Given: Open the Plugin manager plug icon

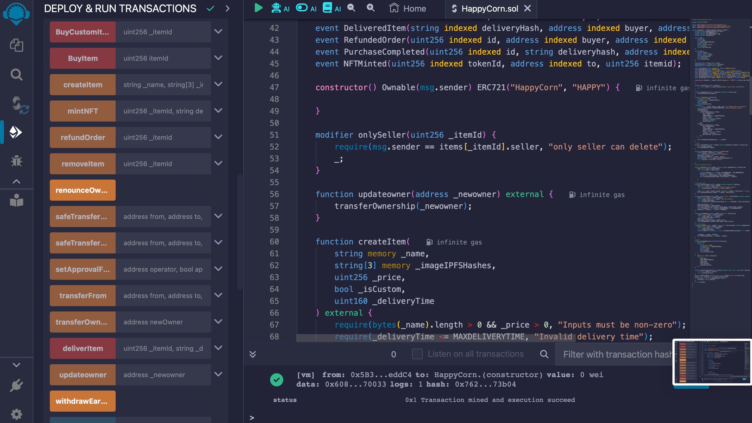Looking at the screenshot, I should click(16, 386).
